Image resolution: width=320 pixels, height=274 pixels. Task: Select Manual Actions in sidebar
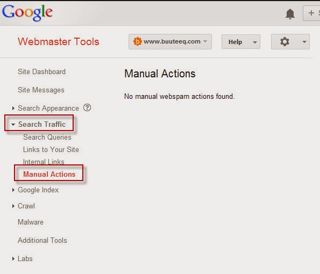click(49, 174)
